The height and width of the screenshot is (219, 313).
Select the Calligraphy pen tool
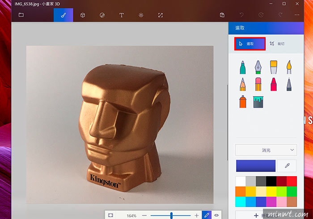point(258,67)
